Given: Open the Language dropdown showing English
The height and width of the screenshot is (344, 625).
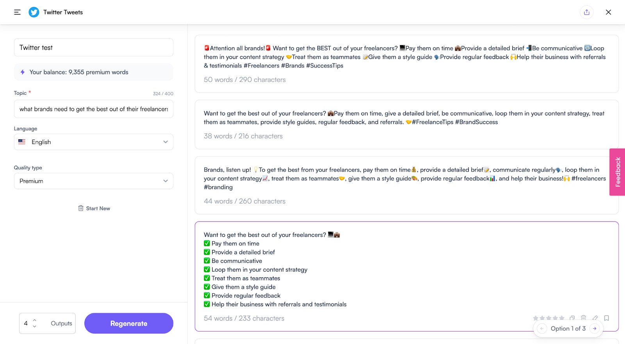Looking at the screenshot, I should [94, 142].
